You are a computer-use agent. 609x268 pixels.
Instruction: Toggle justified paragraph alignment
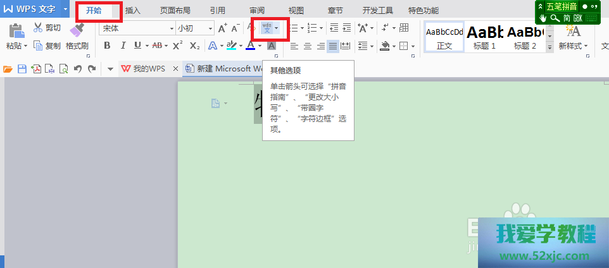click(x=333, y=46)
